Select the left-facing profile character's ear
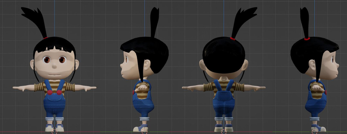Screen dimensions: 347x134 click(147, 65)
